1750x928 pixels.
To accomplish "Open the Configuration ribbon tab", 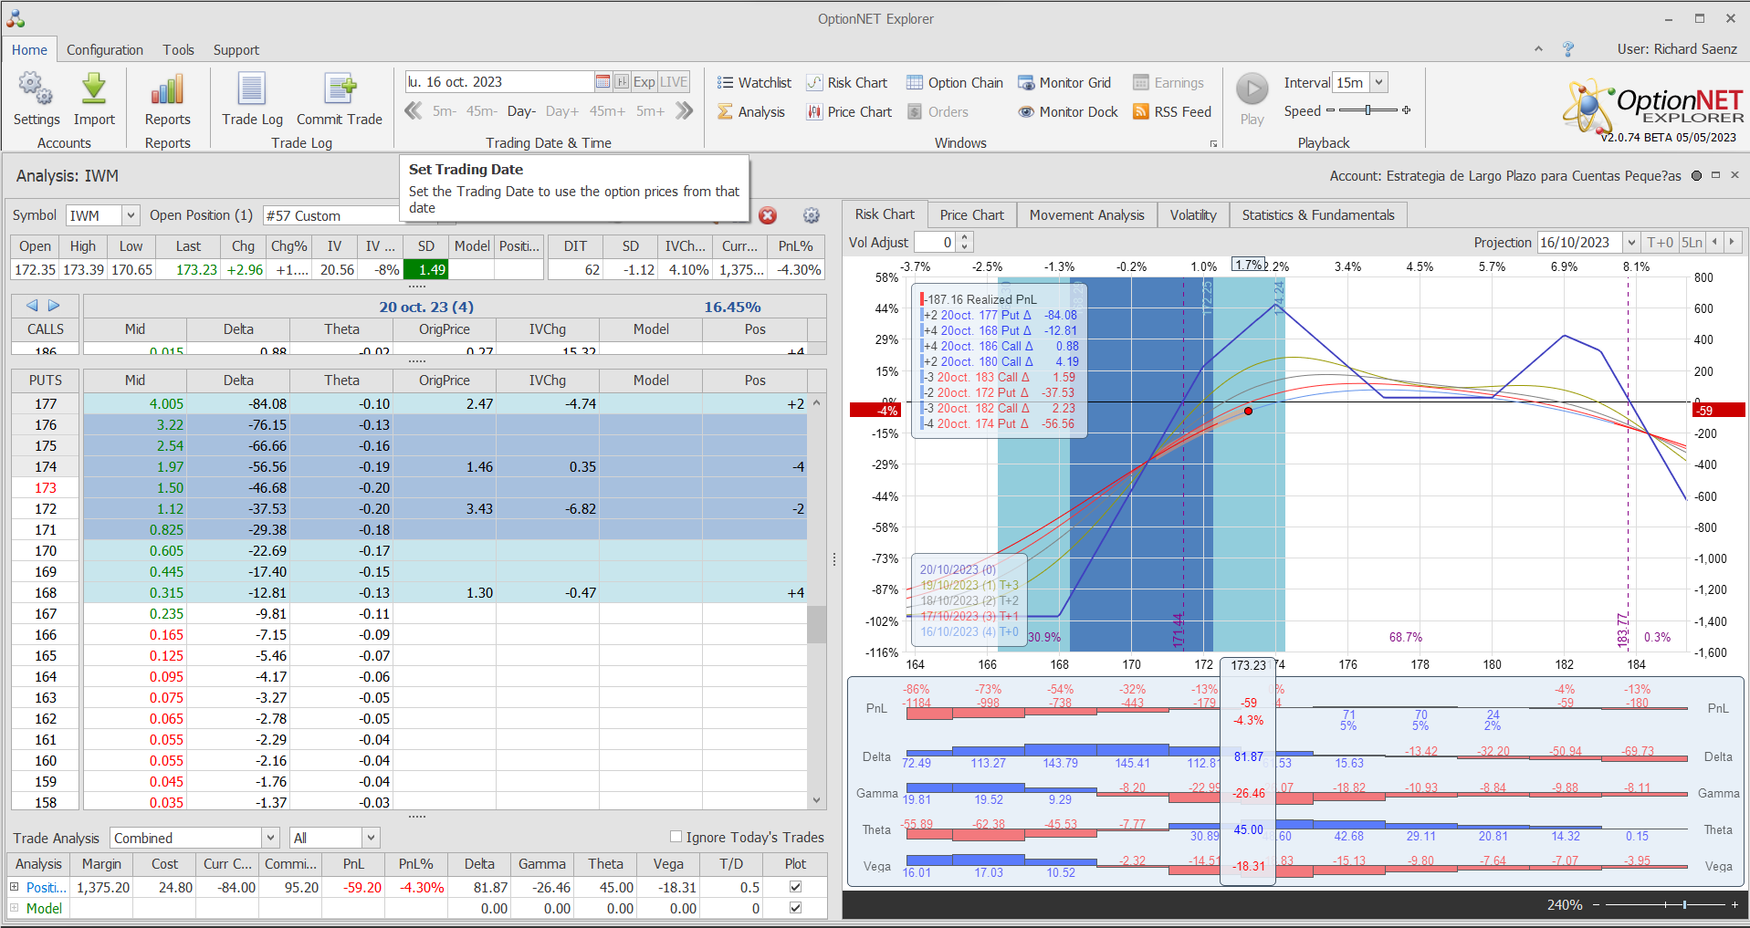I will pos(104,50).
